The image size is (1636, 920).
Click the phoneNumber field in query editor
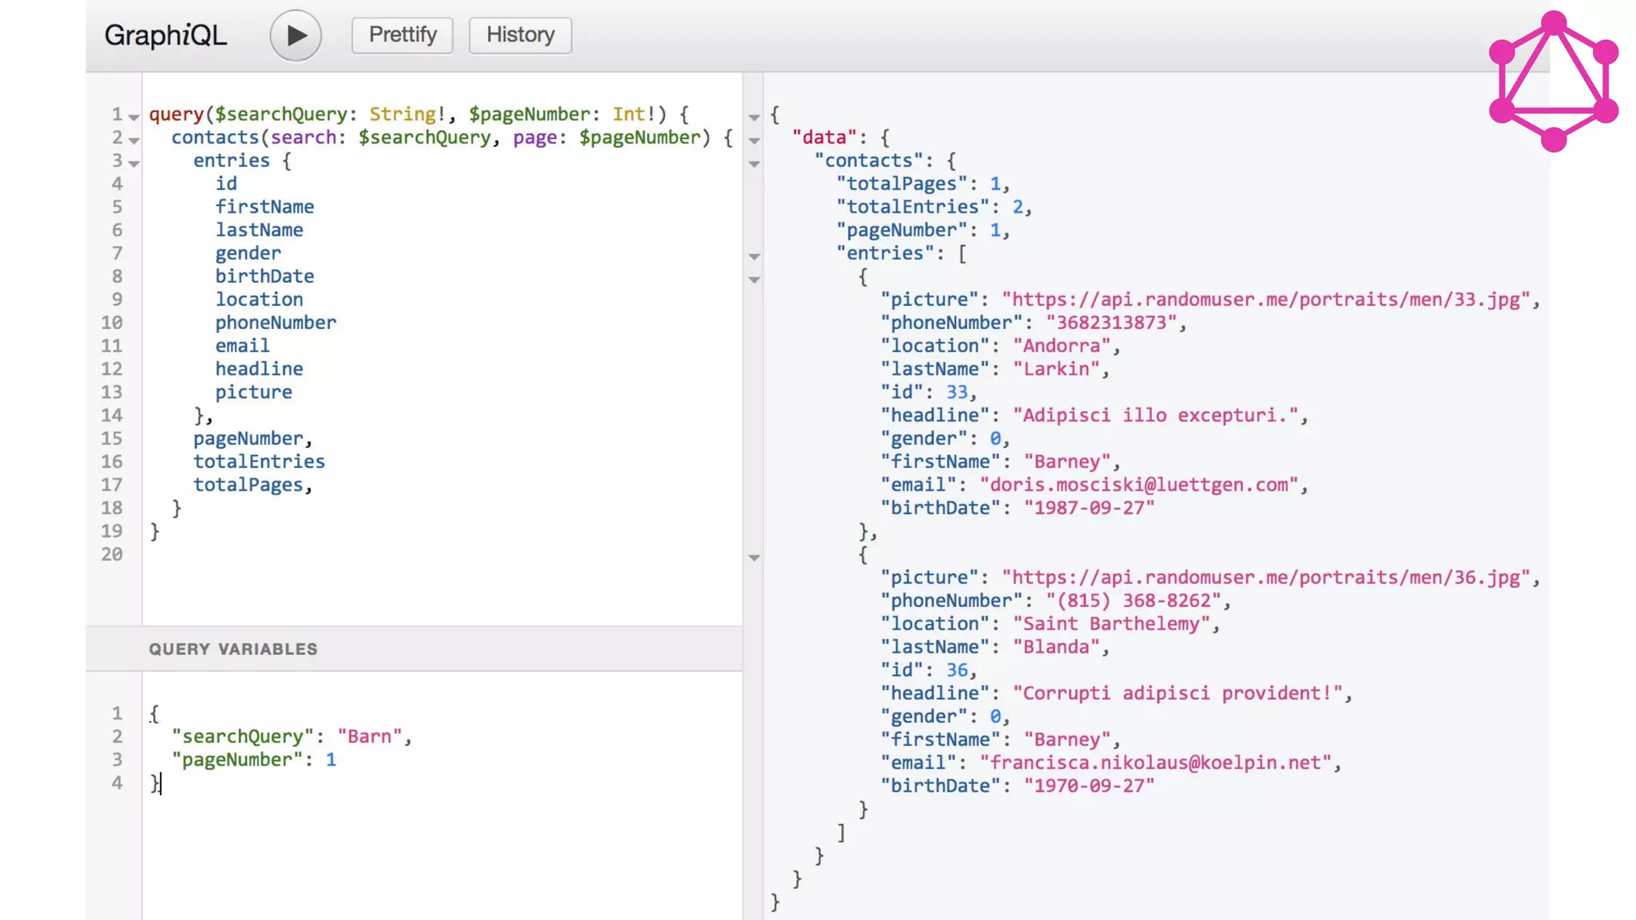[276, 323]
